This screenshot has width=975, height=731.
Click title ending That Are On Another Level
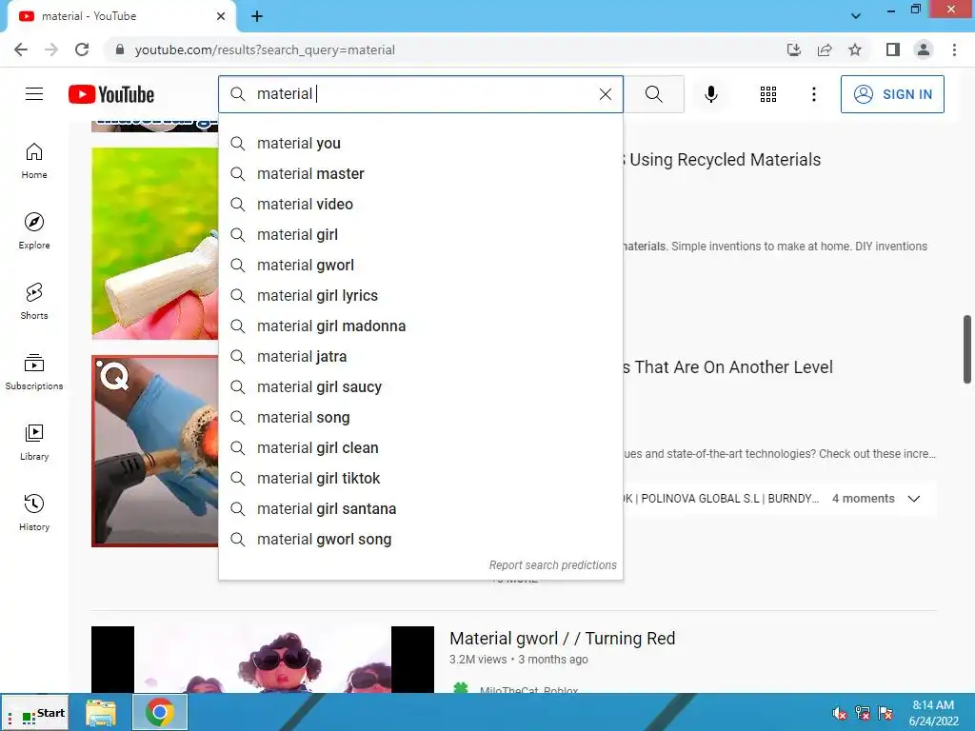tap(727, 367)
